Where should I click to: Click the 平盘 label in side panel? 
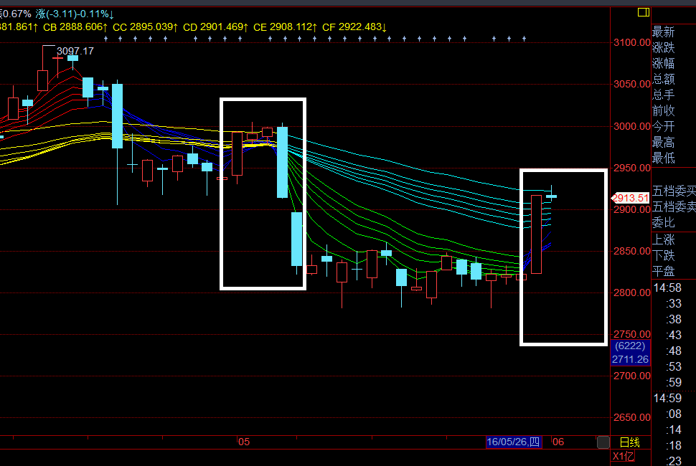click(663, 271)
